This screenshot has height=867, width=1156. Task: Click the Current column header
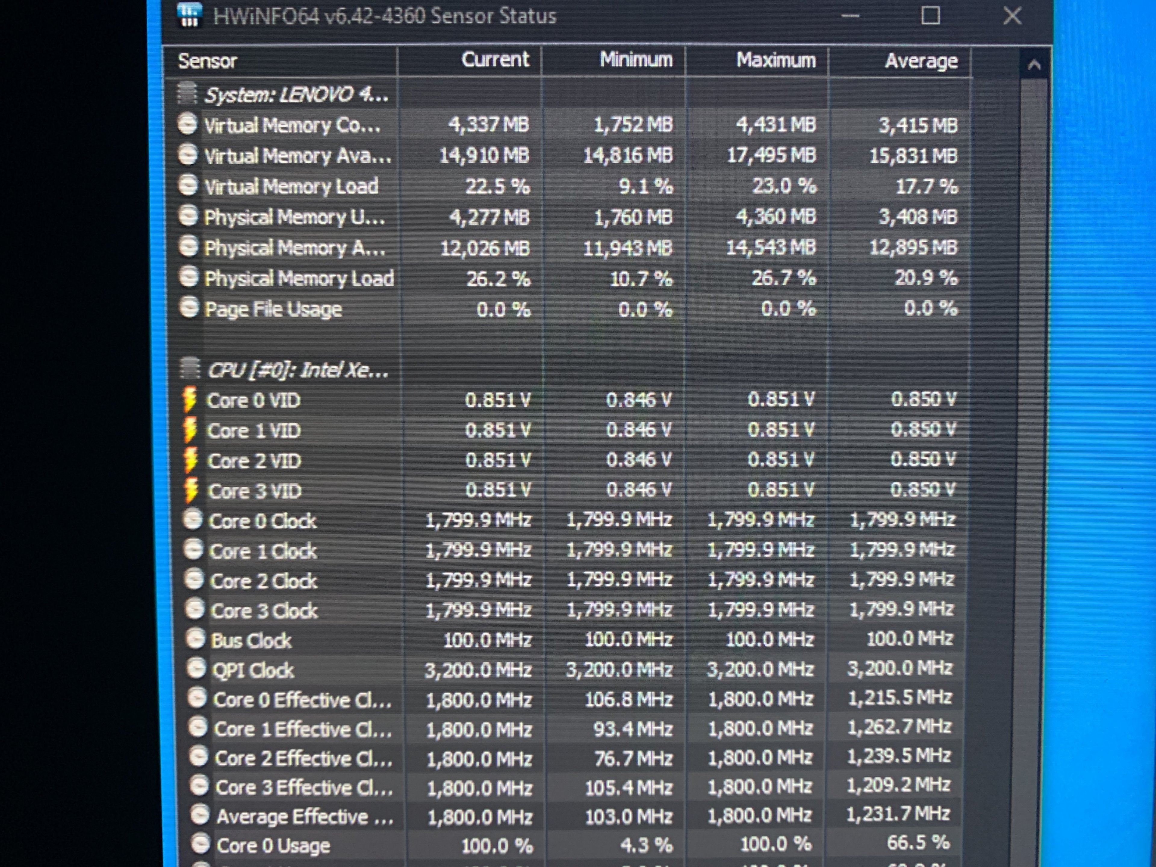coord(494,60)
